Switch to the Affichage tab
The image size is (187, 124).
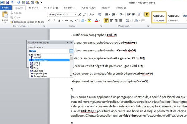(x=121, y=8)
